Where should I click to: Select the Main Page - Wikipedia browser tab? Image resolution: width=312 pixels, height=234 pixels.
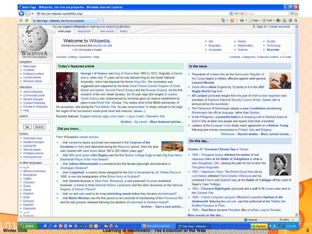click(64, 21)
